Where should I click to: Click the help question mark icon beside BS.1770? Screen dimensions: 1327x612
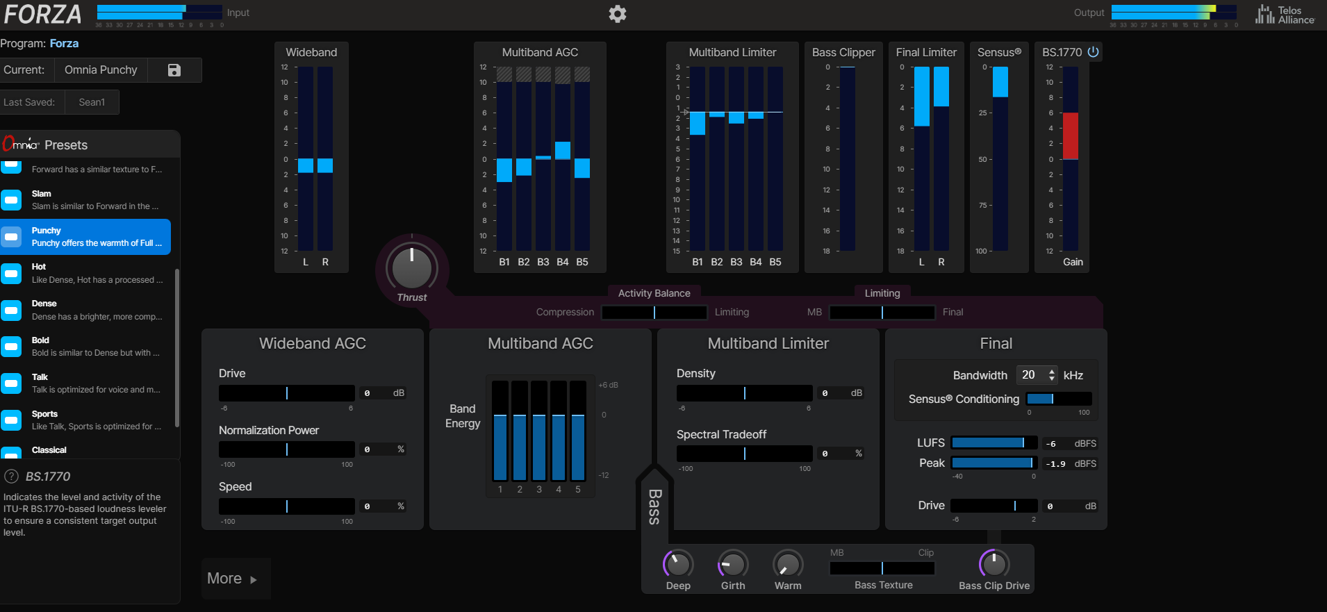[x=12, y=477]
